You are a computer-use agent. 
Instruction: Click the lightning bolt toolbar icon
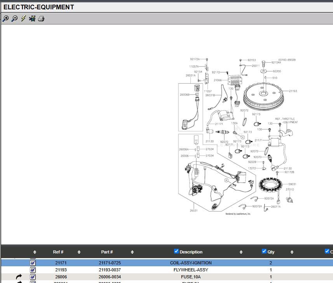point(23,18)
